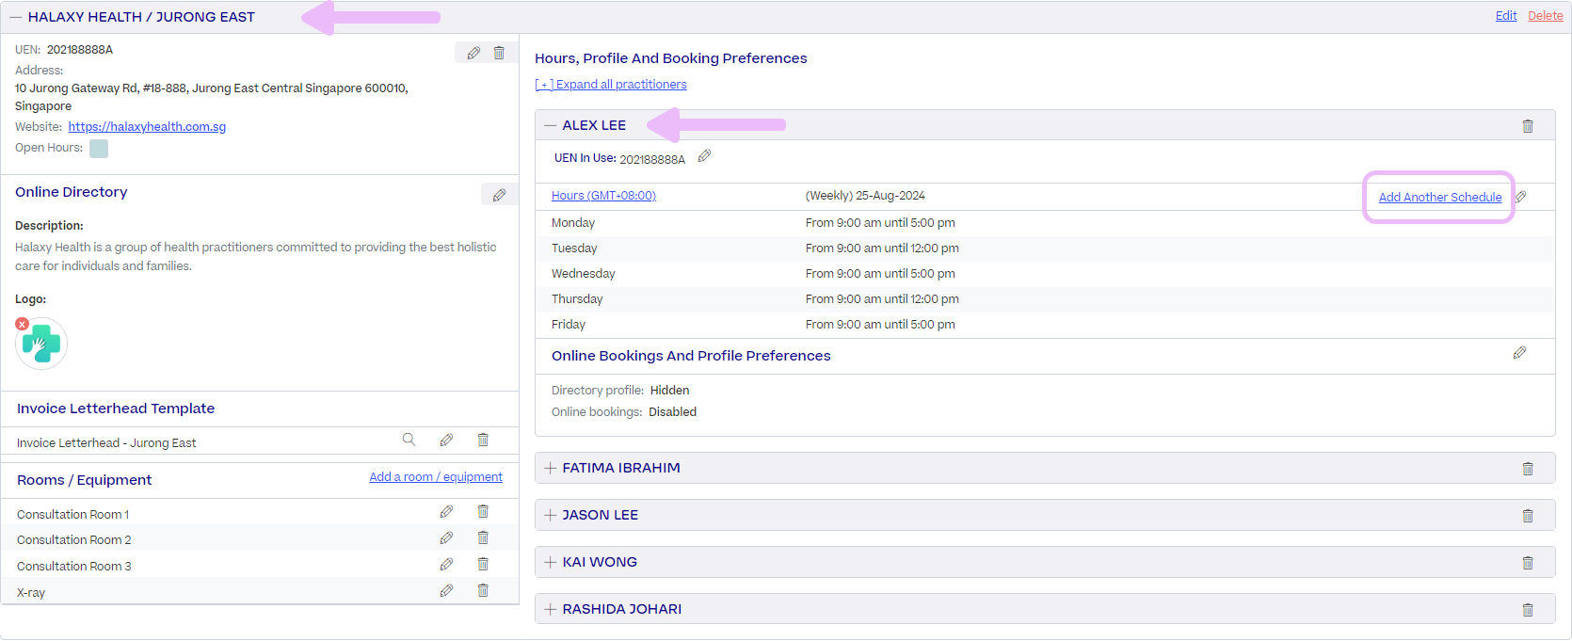Screen dimensions: 1572x641
Task: Delete Consultation Room 2
Action: click(x=483, y=538)
